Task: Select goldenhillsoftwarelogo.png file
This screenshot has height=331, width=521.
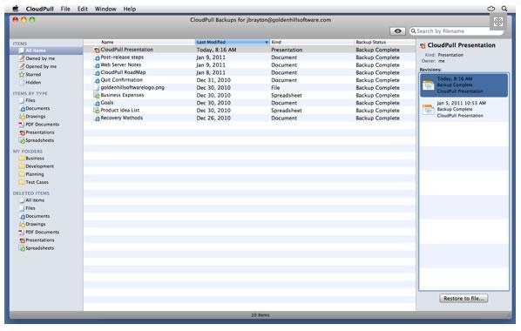Action: [x=132, y=88]
